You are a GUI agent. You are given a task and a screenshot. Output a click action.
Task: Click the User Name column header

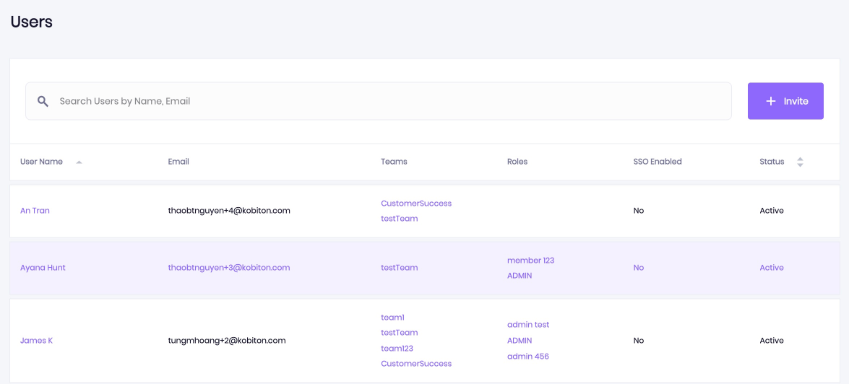click(x=41, y=161)
